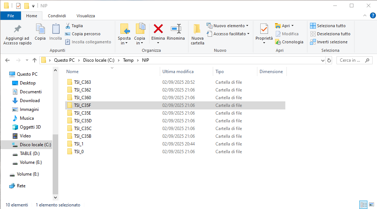The width and height of the screenshot is (377, 209).
Task: Click the Cerca in search box
Action: tap(355, 60)
